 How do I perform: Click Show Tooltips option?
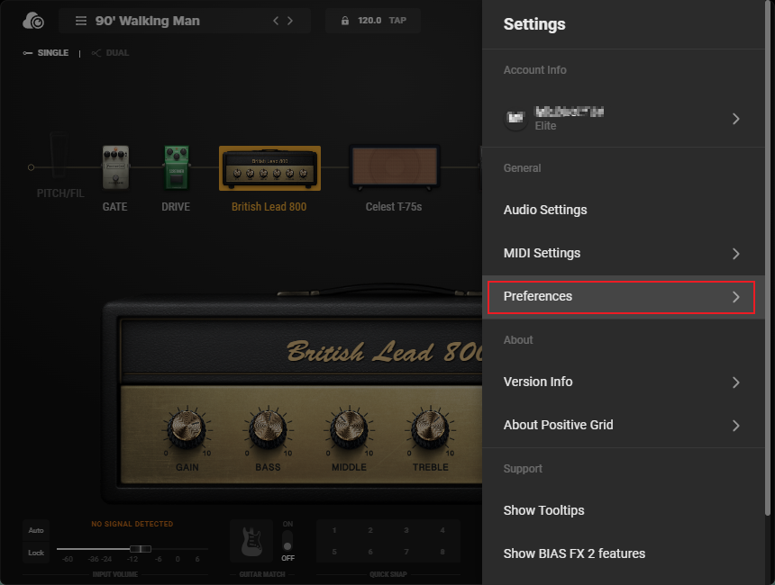(x=624, y=510)
